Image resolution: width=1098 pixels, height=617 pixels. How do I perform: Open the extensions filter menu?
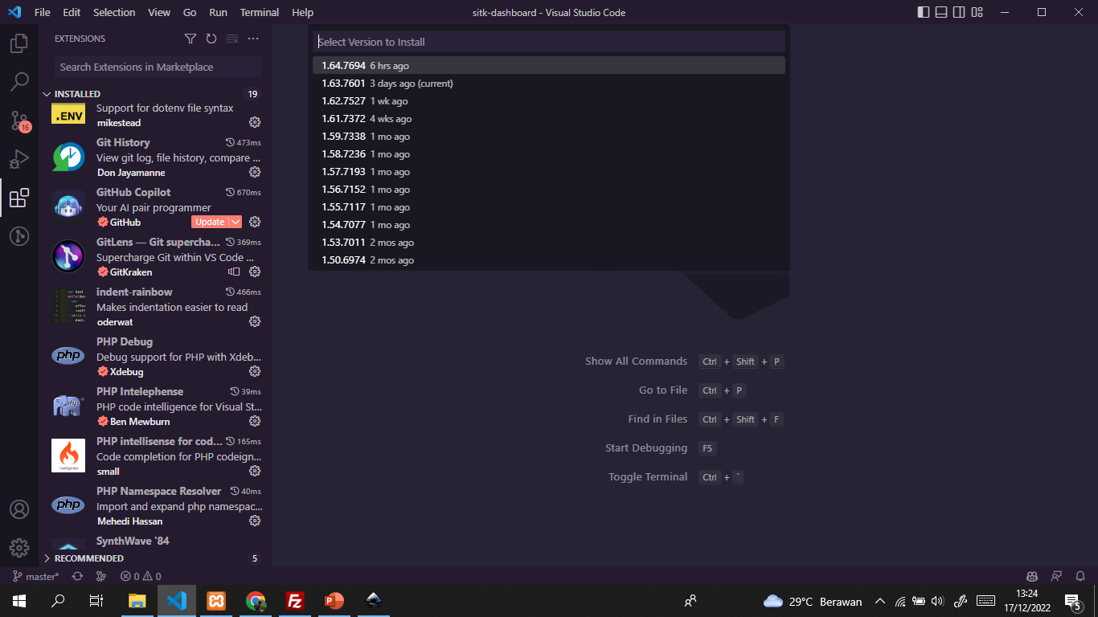(x=191, y=39)
